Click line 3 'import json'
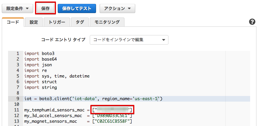Viewport: 257px width, 126px height. click(38, 65)
